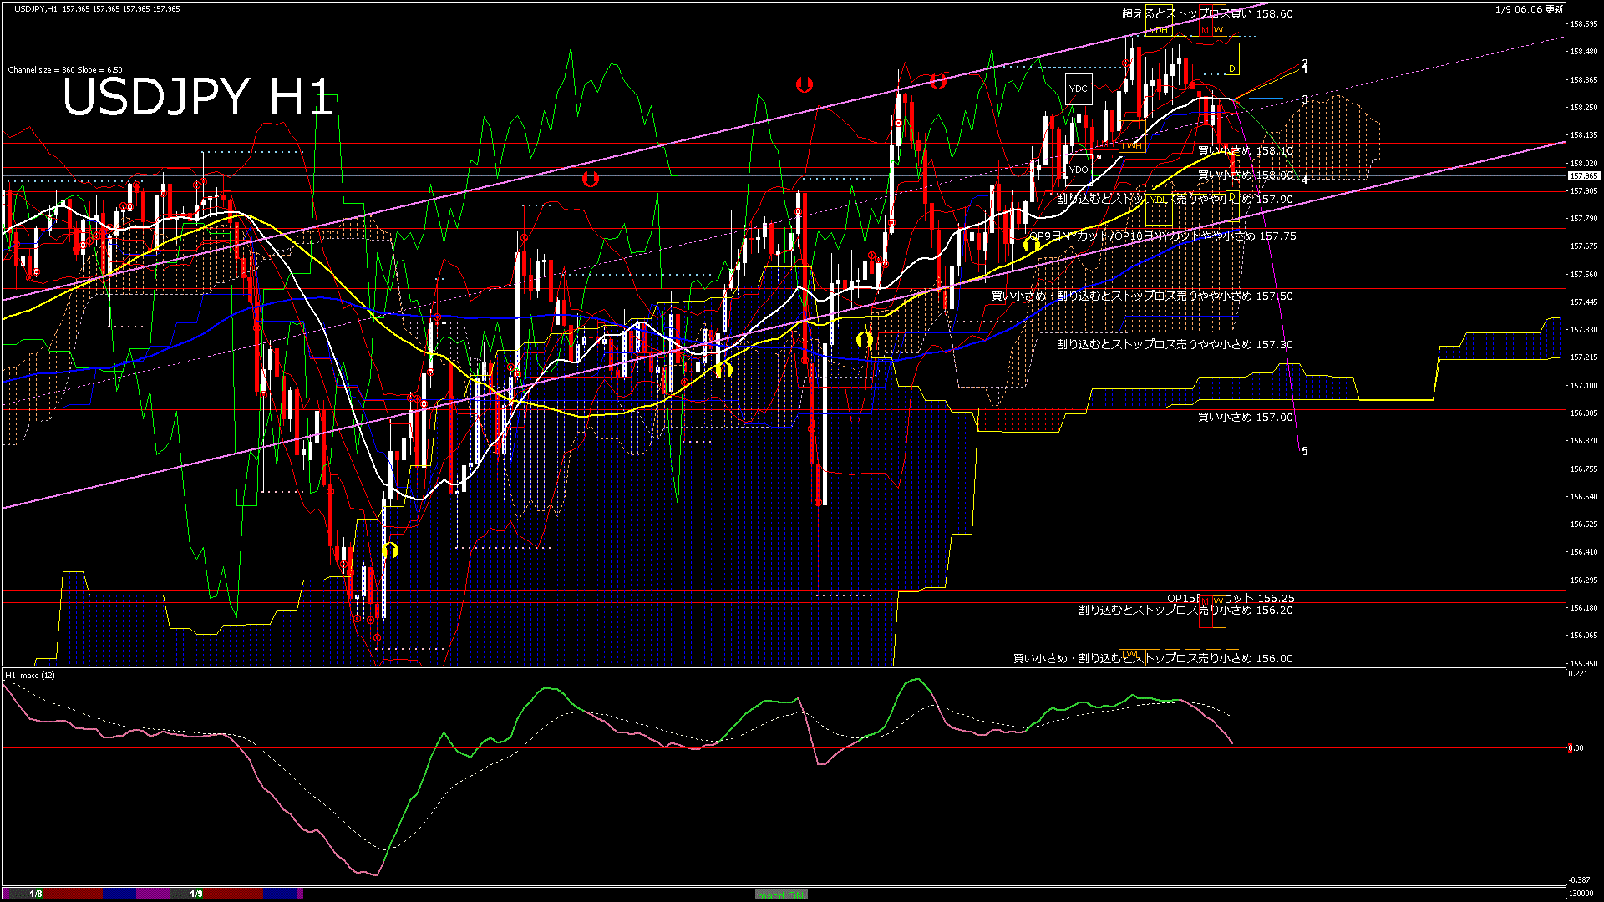1604x902 pixels.
Task: Click the 1/9 06:06 更新 timestamp
Action: [x=1530, y=9]
